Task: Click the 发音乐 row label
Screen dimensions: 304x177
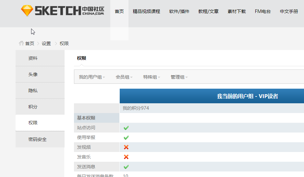Action: 84,157
